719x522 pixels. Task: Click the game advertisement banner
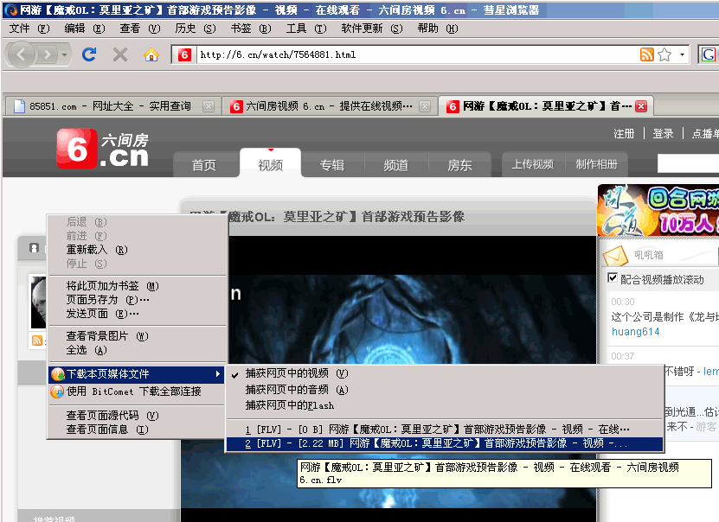658,211
